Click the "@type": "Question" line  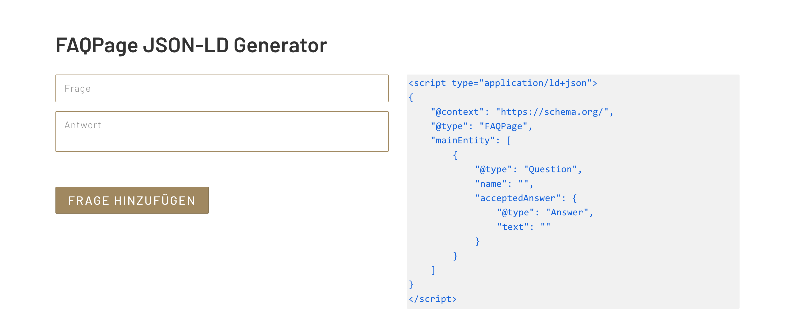[x=528, y=169]
